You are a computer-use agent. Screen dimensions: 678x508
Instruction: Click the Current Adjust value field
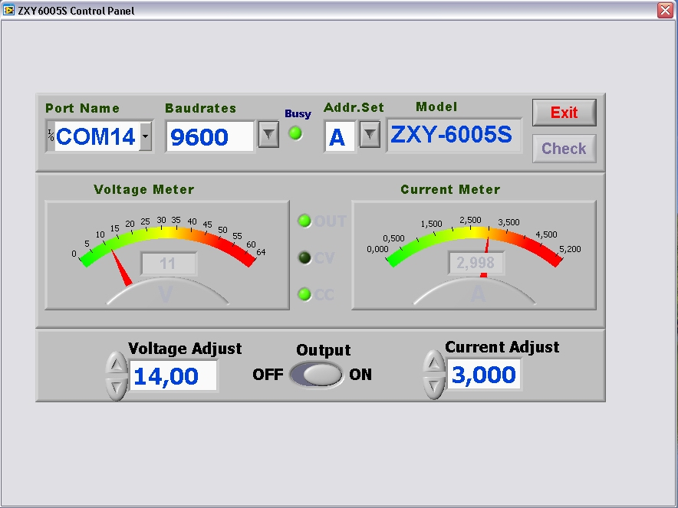[x=484, y=375]
